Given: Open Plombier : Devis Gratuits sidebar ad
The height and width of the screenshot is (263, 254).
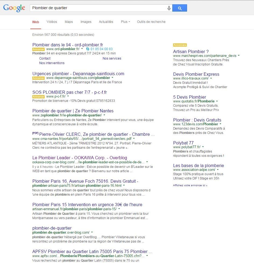Looking at the screenshot, I should (197, 120).
